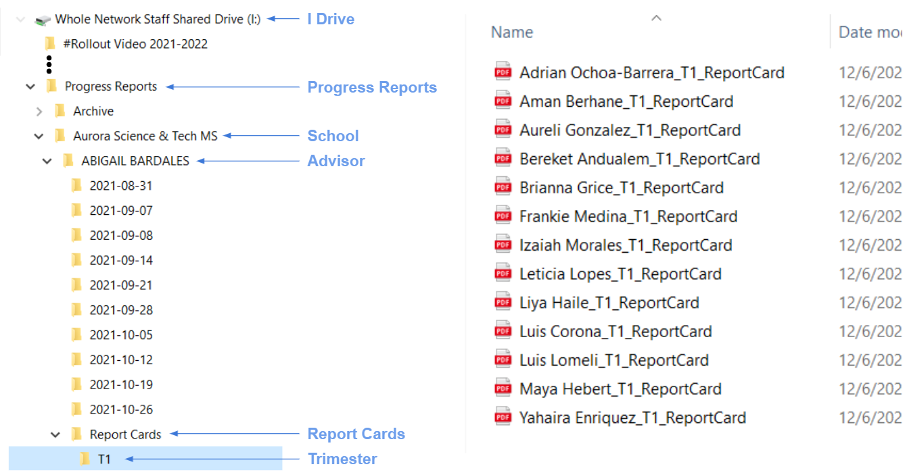The height and width of the screenshot is (475, 907).
Task: Click folder icon beside 2021-09-14
Action: click(76, 260)
